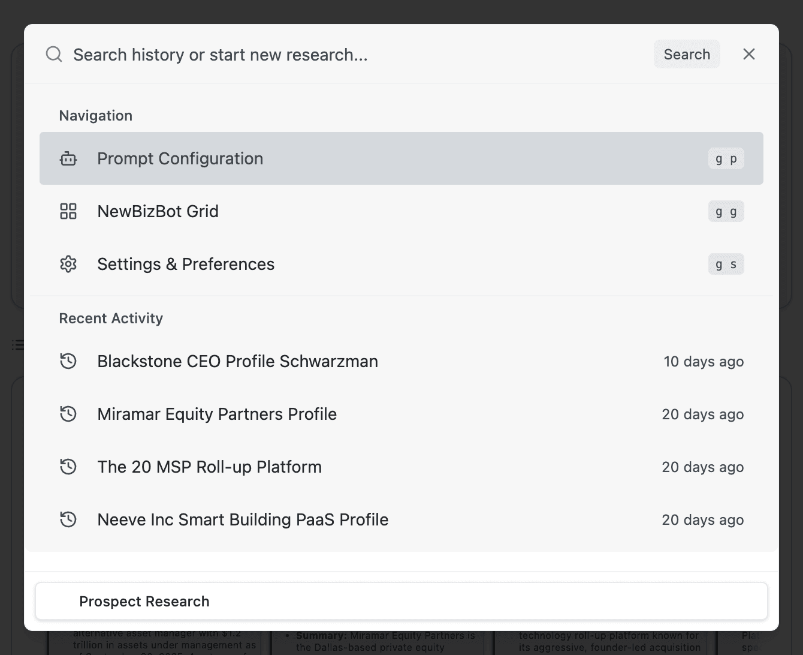Click the history icon beside Blackstone CEO Profile
This screenshot has height=655, width=803.
[68, 361]
